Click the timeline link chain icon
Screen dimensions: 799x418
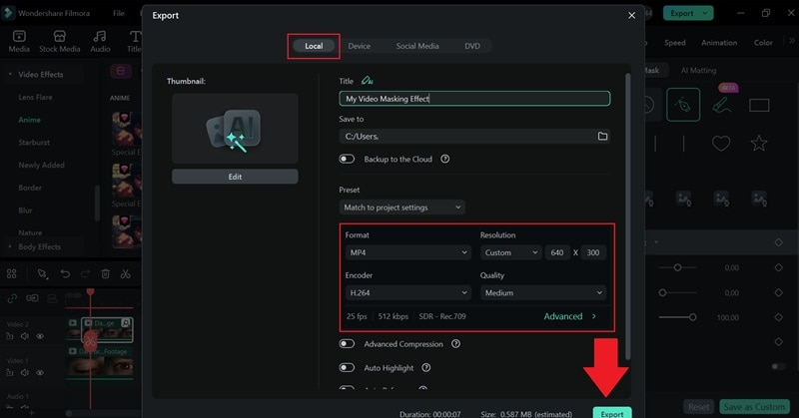coord(12,298)
